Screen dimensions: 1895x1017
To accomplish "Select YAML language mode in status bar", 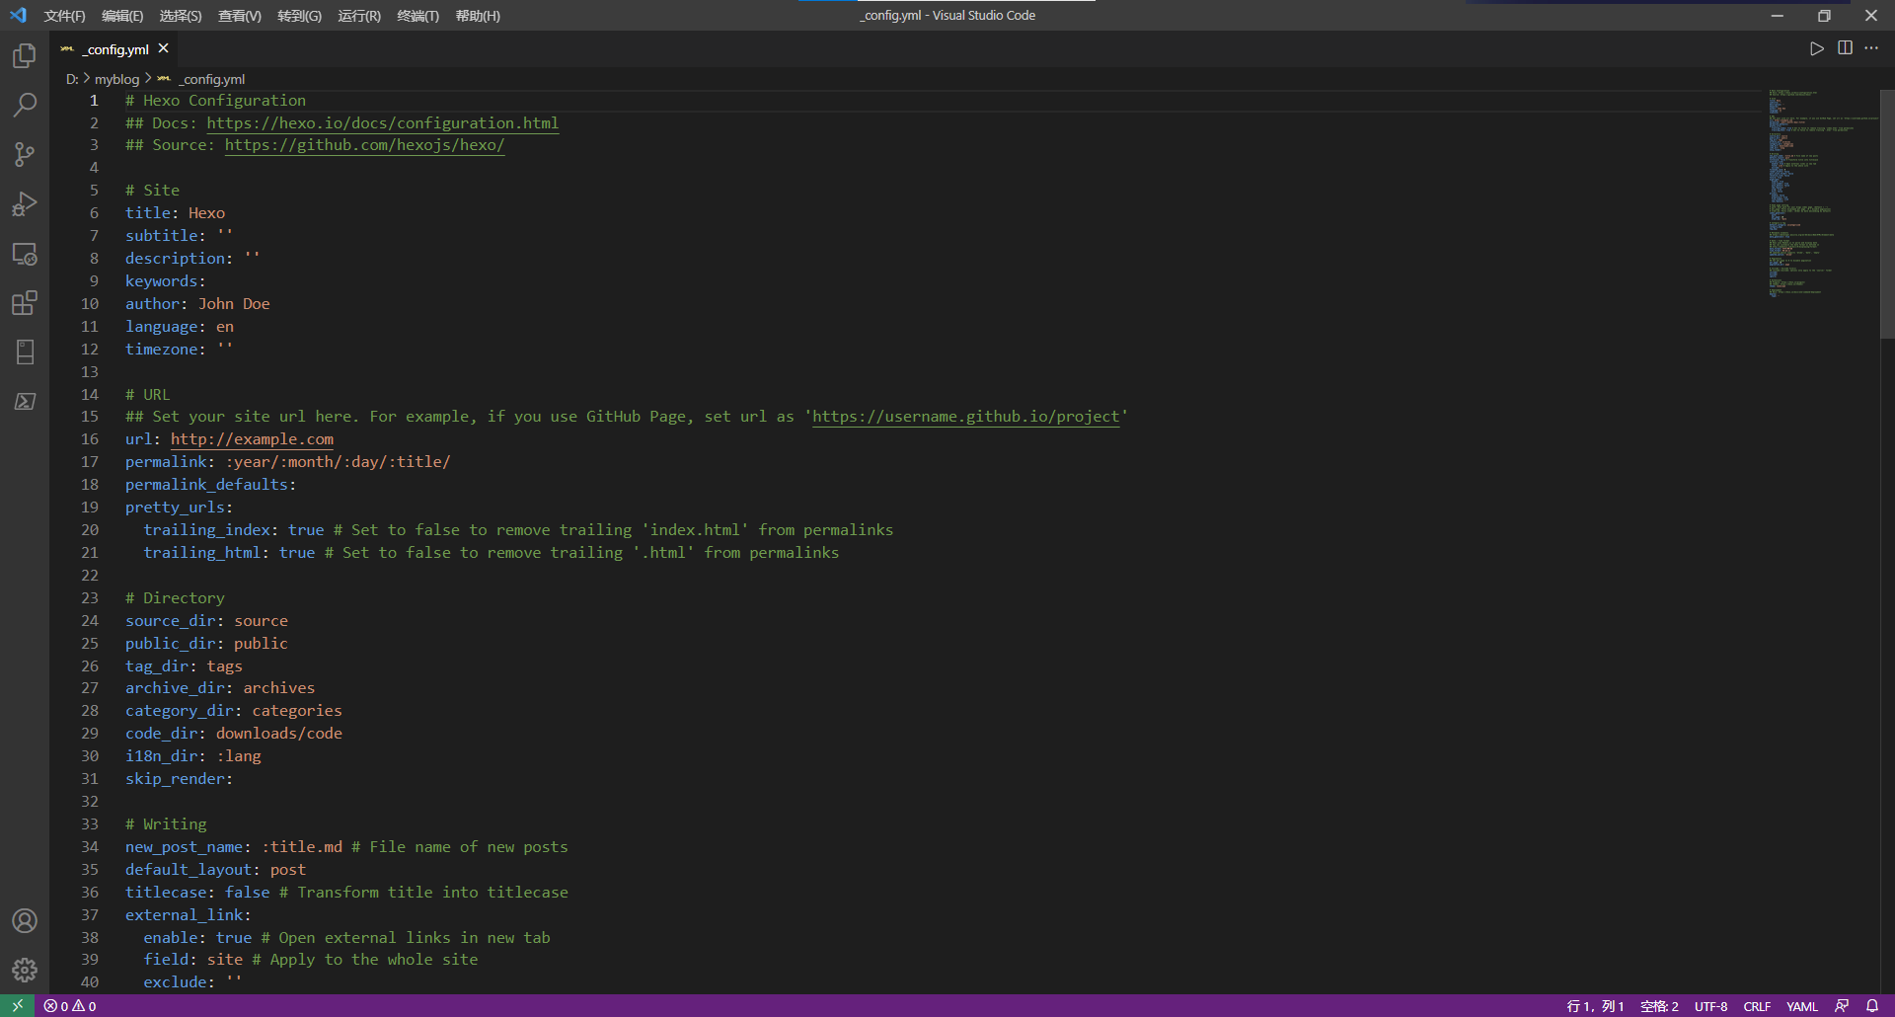I will (1801, 1006).
